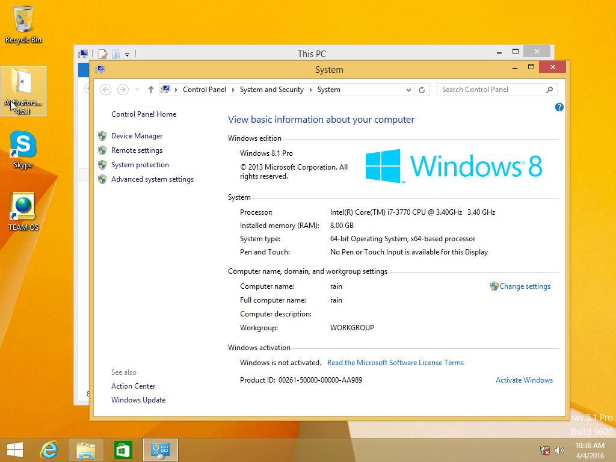Image resolution: width=616 pixels, height=462 pixels.
Task: Open Advanced system settings link
Action: pos(152,179)
